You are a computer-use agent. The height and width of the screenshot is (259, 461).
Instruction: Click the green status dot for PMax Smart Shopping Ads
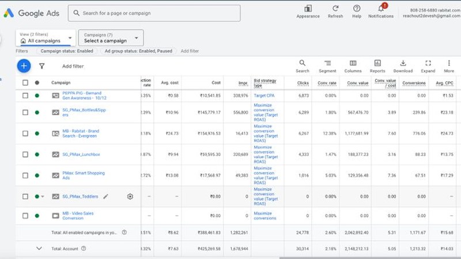coord(37,176)
